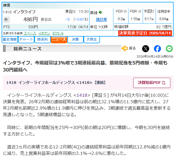176x160 pixels.
Task: Open compared stock スペース link
Action: click(x=30, y=33)
